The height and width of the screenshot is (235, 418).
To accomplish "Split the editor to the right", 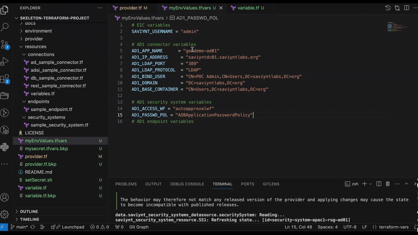I will tap(407, 8).
